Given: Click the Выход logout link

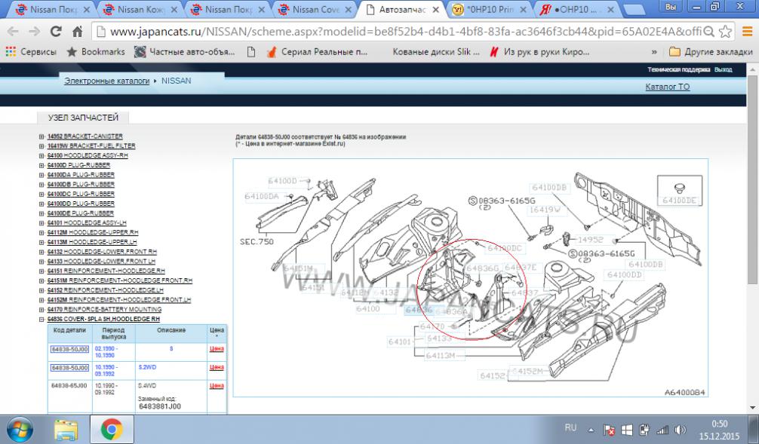Looking at the screenshot, I should pyautogui.click(x=724, y=69).
